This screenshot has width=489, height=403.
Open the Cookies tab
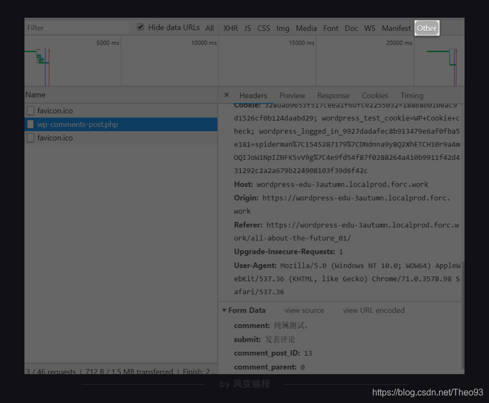[x=375, y=95]
